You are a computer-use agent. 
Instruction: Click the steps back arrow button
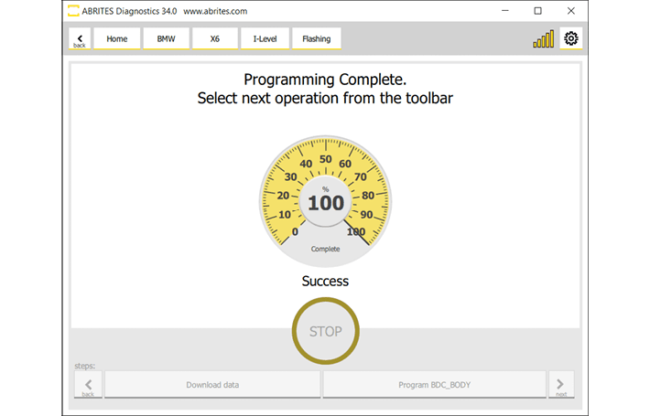click(x=88, y=385)
